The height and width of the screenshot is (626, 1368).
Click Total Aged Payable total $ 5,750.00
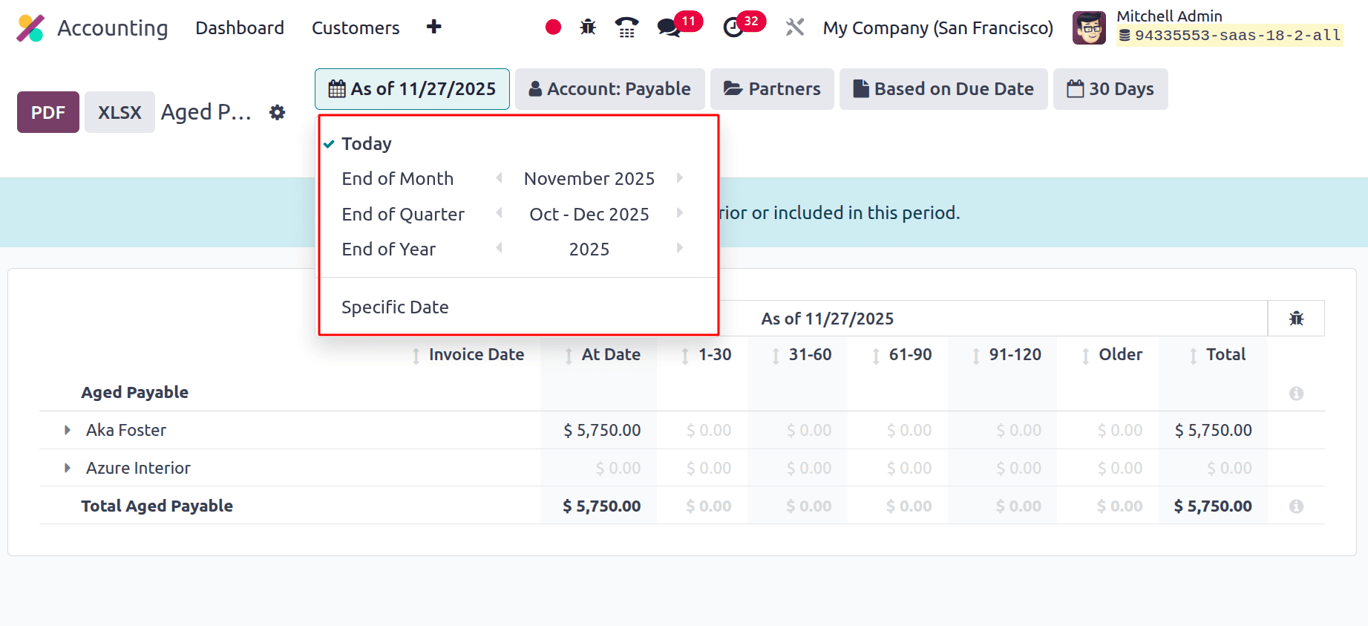pyautogui.click(x=1213, y=506)
